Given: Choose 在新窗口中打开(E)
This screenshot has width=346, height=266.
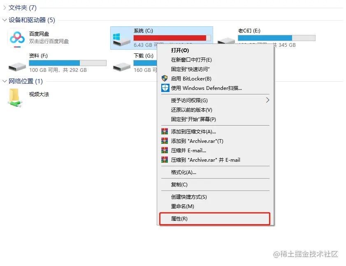Looking at the screenshot, I should (x=215, y=60).
